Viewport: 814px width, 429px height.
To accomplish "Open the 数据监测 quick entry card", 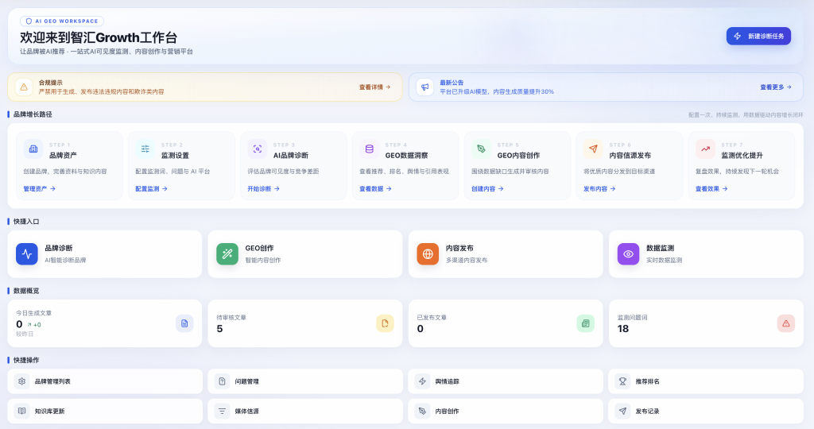I will tap(706, 254).
